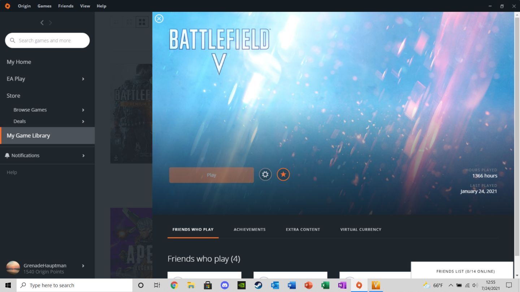The height and width of the screenshot is (292, 520).
Task: Click the search magnifier icon in Origin
Action: coord(13,40)
